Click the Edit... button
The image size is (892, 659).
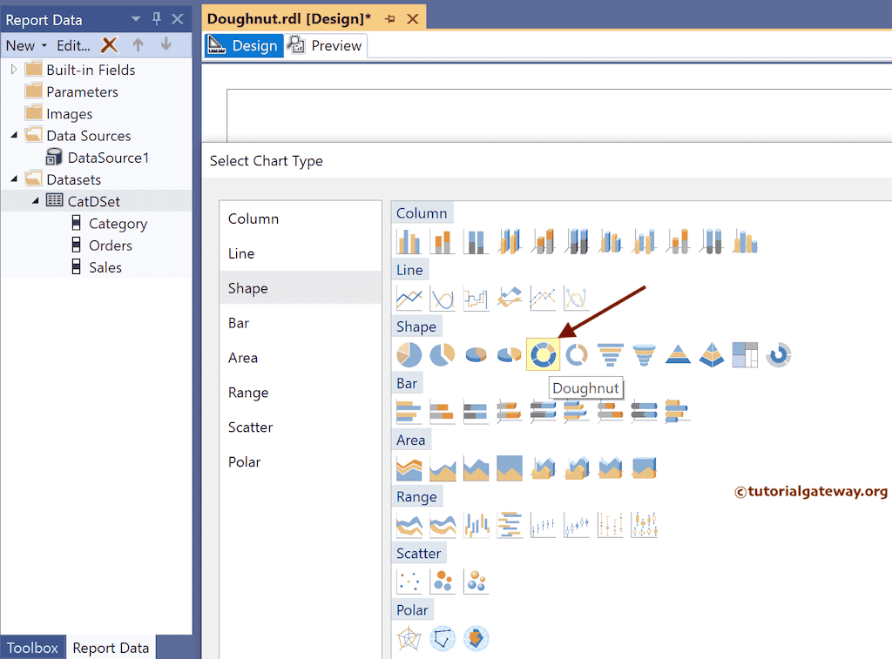pyautogui.click(x=73, y=45)
